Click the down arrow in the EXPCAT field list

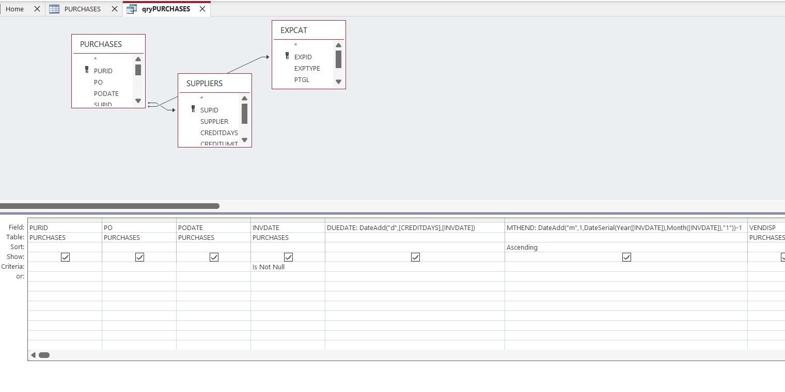(x=338, y=81)
